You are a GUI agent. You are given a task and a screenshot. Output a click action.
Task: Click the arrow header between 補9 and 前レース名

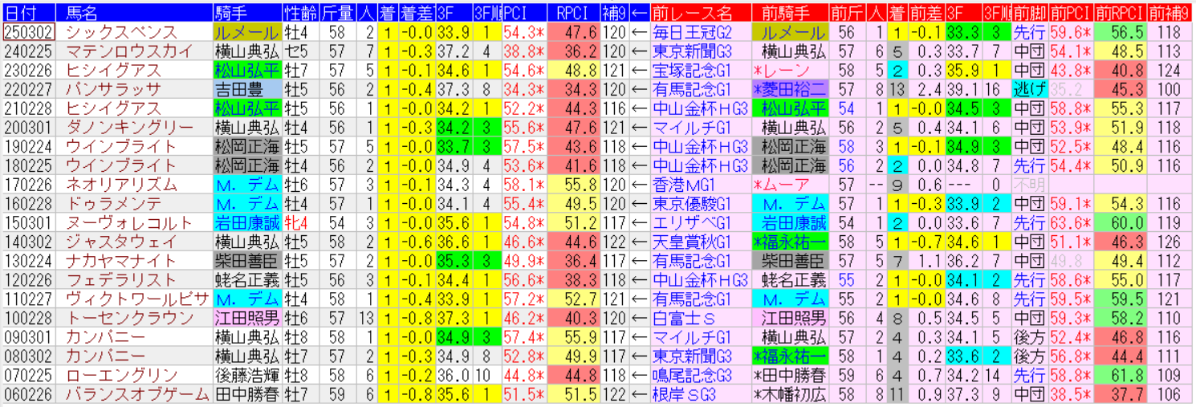coord(639,13)
